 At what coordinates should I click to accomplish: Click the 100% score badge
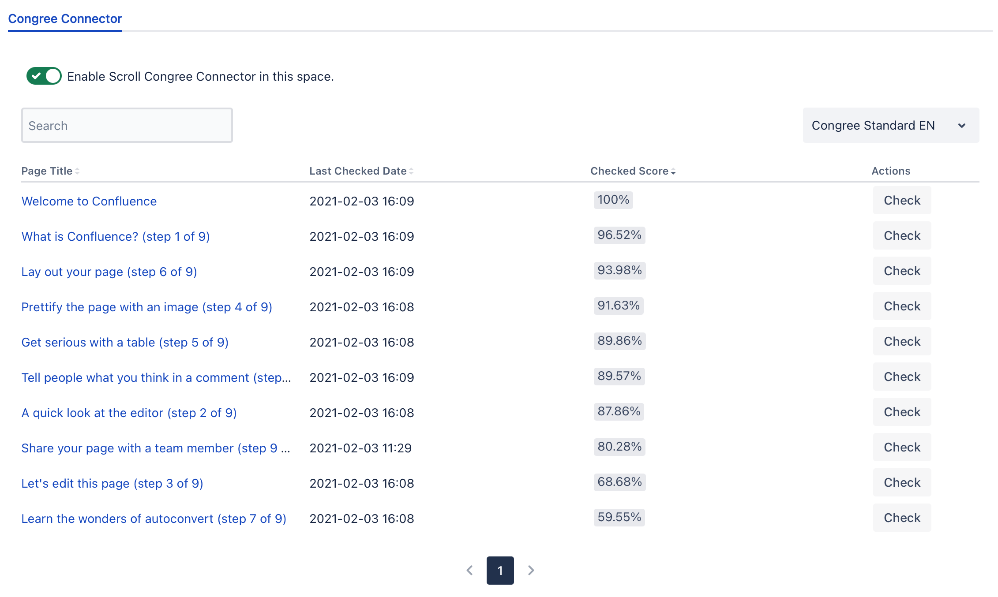613,200
